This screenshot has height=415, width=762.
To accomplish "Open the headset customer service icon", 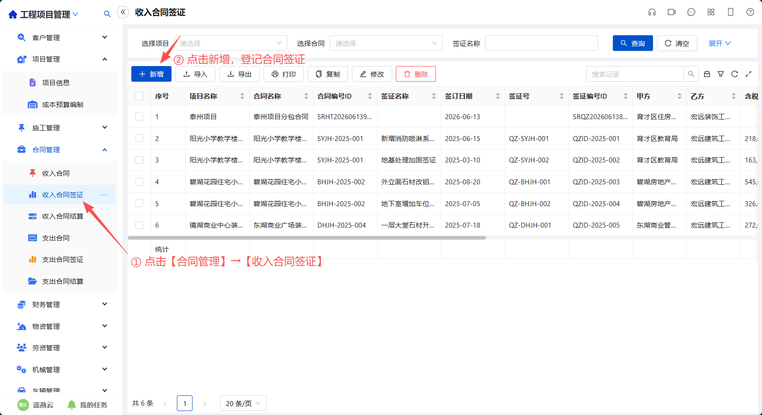I will tap(652, 12).
